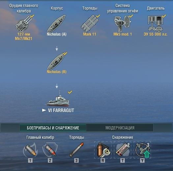The height and width of the screenshot is (171, 173).
Task: Click the checkmark next to the Farragut ship
Action: 70,92
